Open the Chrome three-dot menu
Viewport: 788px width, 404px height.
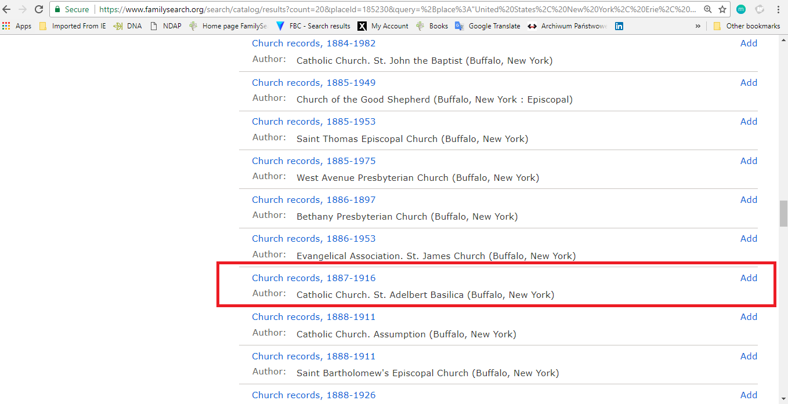[x=778, y=9]
